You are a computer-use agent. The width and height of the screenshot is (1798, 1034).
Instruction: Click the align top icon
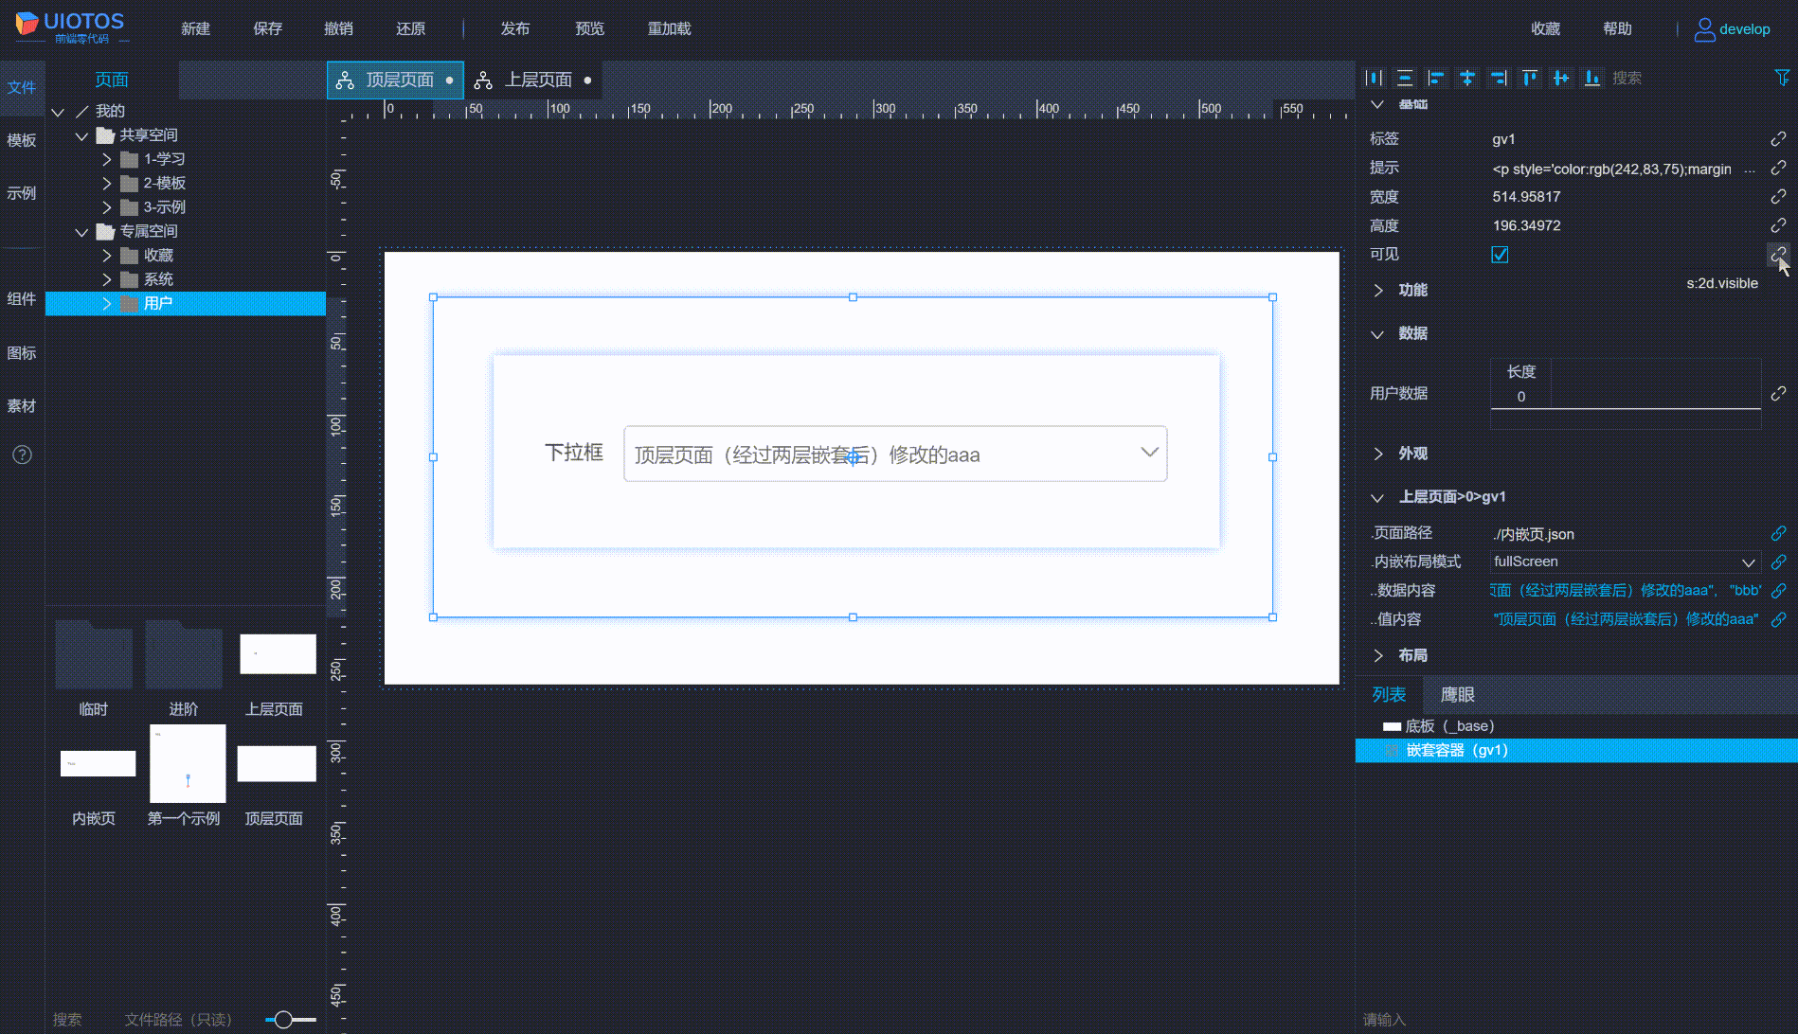(x=1530, y=78)
